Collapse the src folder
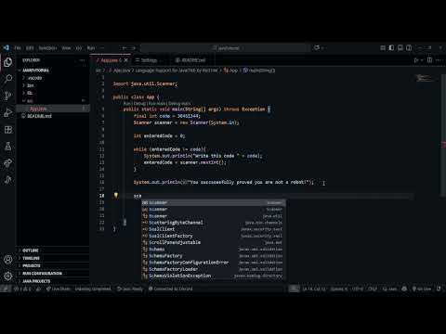Screen dimensions: 446x334 click(x=53, y=101)
